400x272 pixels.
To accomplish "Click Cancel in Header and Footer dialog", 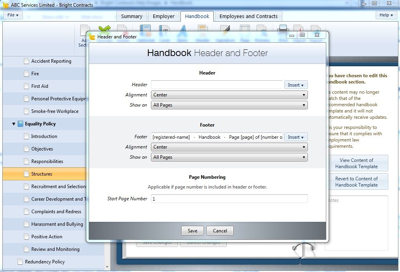I will click(220, 231).
